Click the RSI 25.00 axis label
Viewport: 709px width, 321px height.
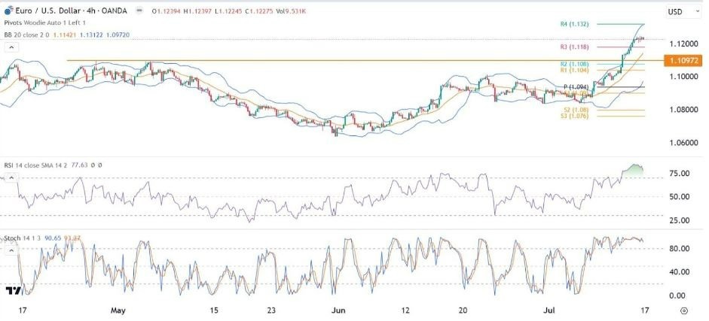point(680,220)
